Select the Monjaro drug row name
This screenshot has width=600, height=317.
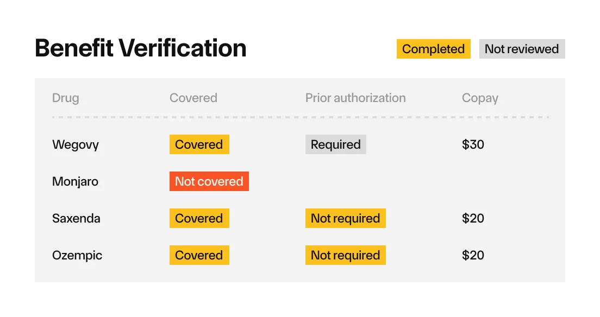(x=75, y=181)
